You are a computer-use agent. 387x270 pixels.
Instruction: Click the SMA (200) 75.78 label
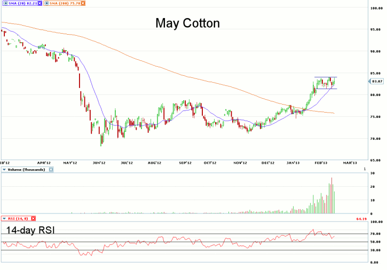pos(65,3)
